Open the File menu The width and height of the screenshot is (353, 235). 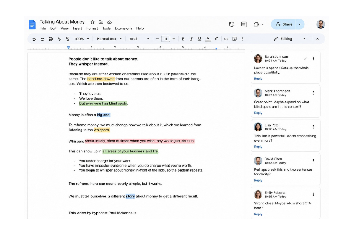[x=43, y=28]
